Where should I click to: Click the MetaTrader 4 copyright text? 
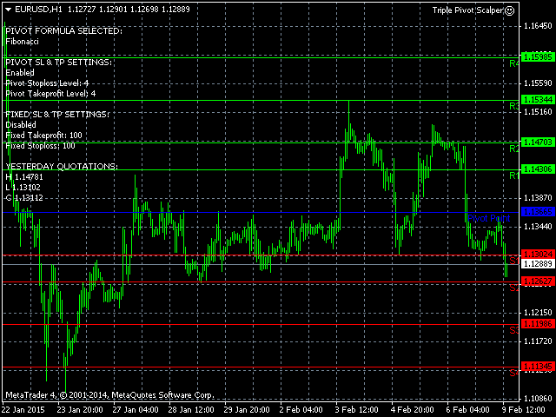coord(110,395)
